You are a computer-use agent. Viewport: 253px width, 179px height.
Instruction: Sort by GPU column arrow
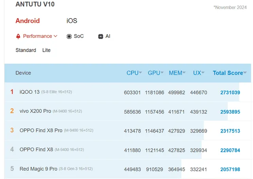(162, 73)
